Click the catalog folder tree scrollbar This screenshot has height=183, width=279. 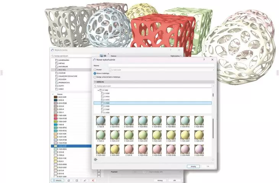coord(213,95)
